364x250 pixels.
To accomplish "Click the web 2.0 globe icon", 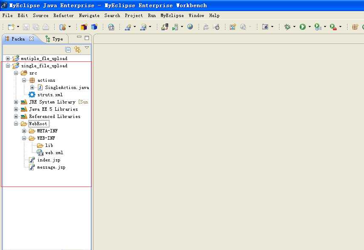I will point(111,27).
